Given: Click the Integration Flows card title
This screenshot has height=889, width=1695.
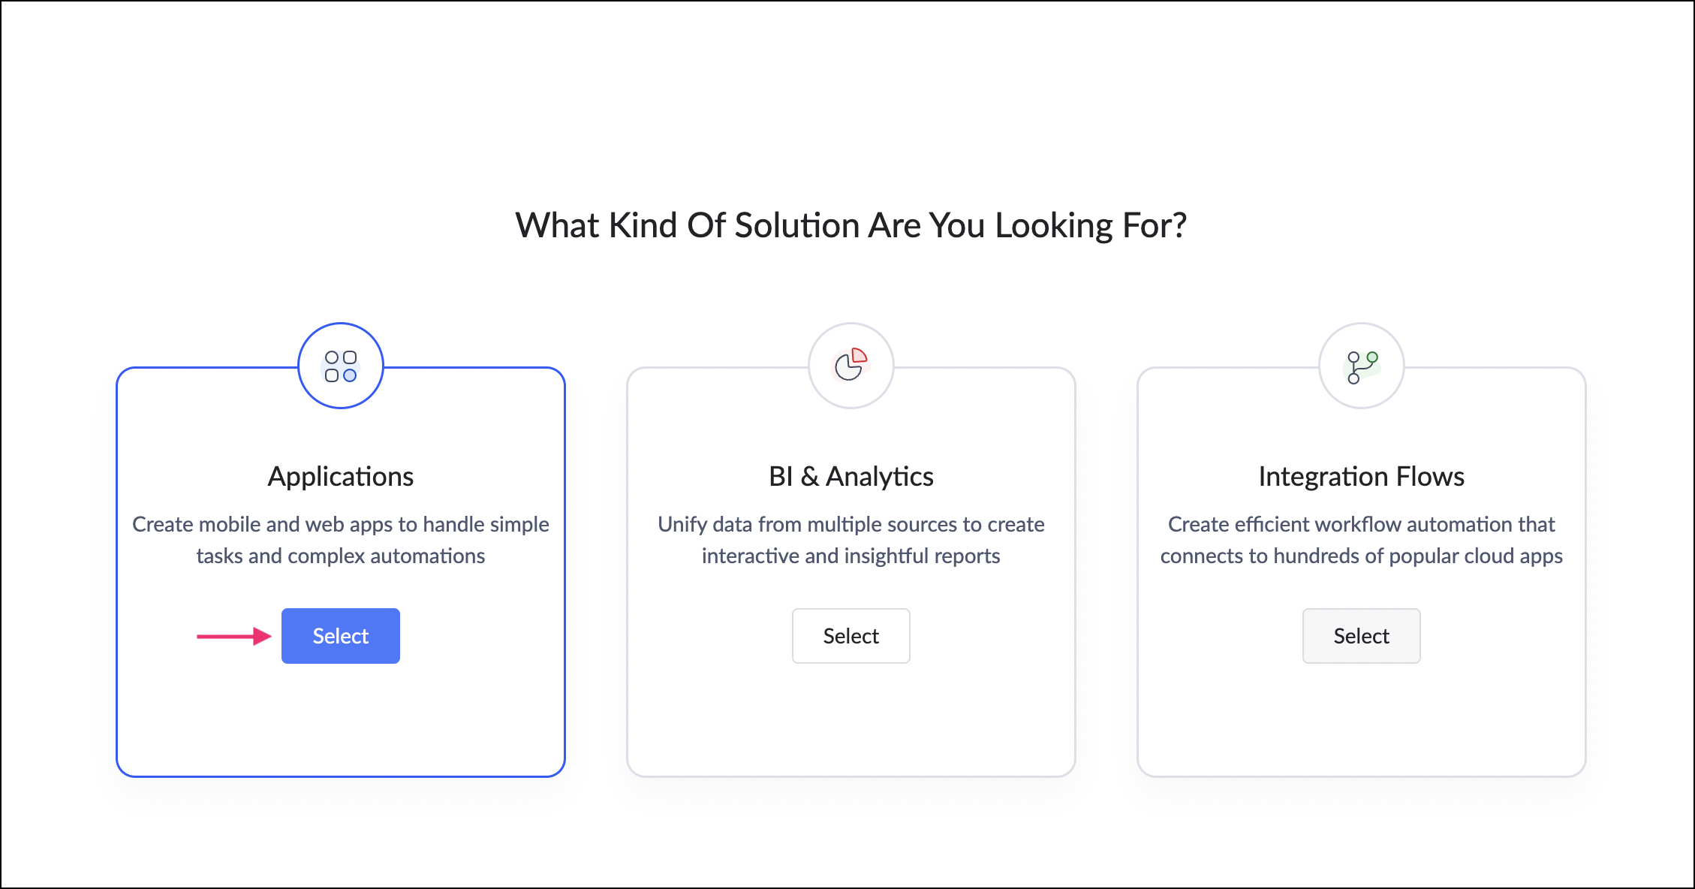Looking at the screenshot, I should coord(1361,477).
